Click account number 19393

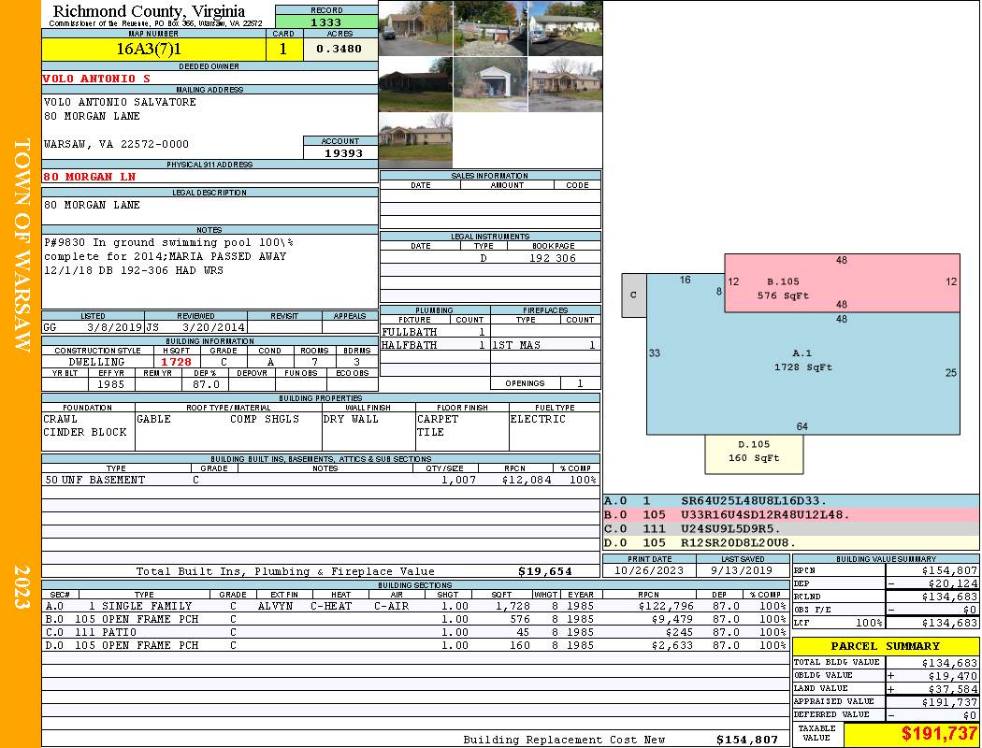click(x=343, y=152)
